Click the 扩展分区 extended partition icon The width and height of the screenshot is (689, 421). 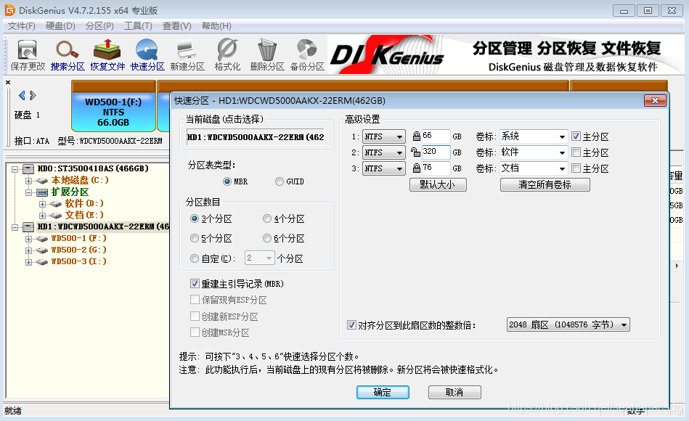point(42,192)
